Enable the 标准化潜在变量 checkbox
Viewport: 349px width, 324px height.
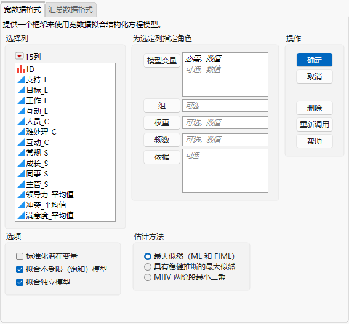20,256
